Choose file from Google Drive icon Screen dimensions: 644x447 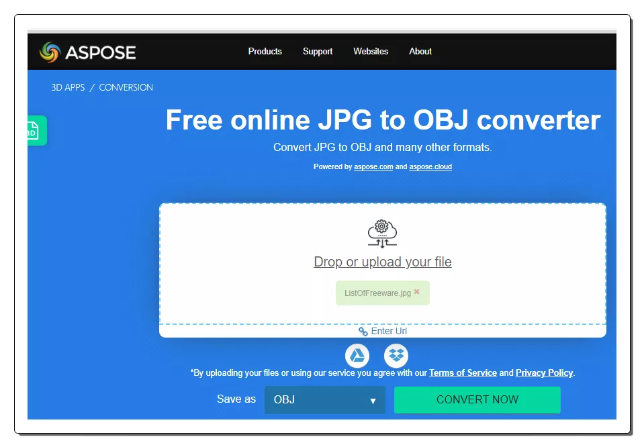pos(357,356)
